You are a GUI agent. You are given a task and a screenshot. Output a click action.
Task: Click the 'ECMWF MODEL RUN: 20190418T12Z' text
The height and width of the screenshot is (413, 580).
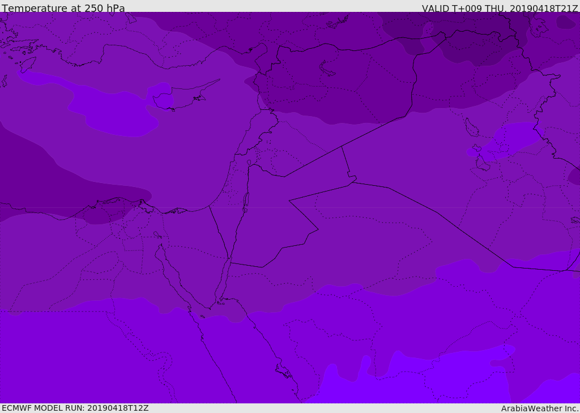pyautogui.click(x=75, y=408)
